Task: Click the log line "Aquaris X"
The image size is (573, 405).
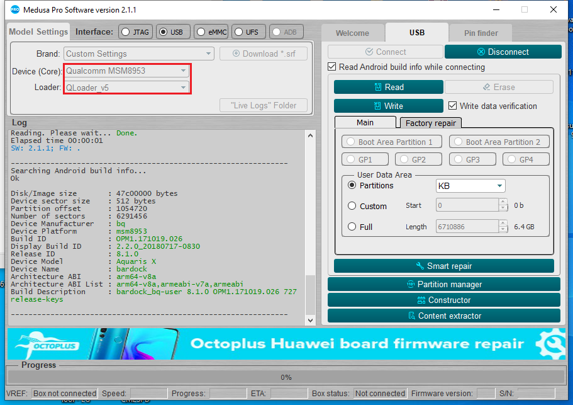Action: click(136, 261)
